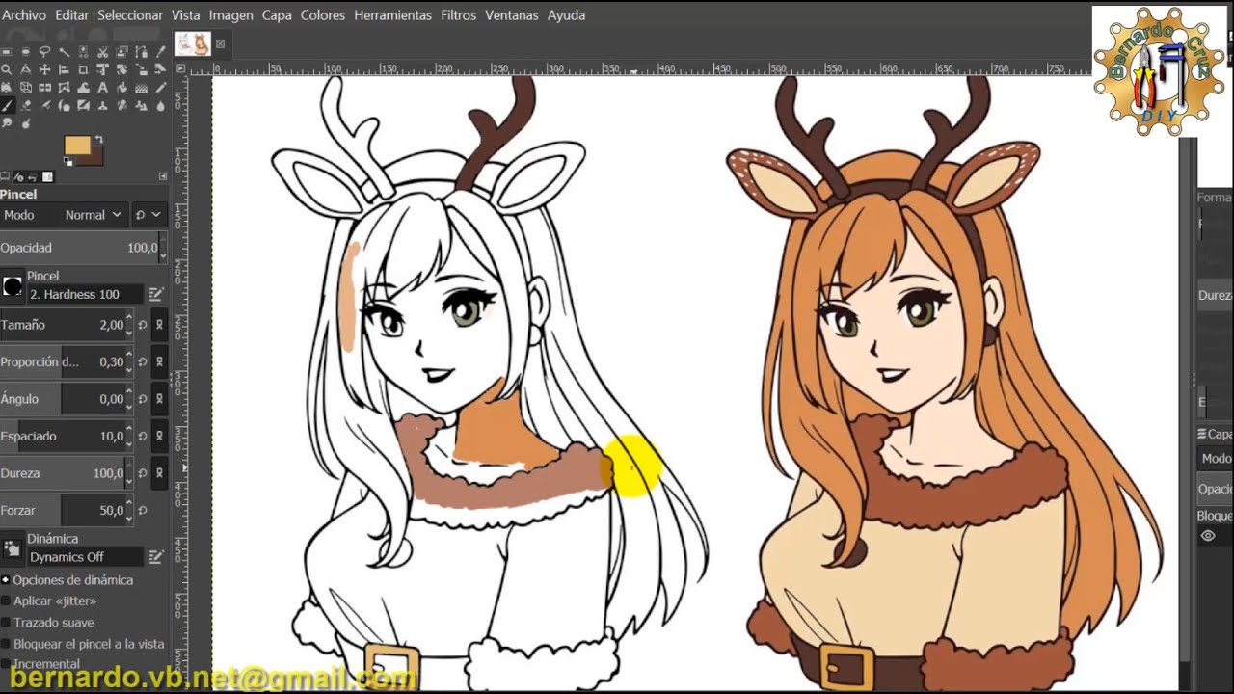1234x694 pixels.
Task: Toggle the link icon beside Espaciado
Action: tap(160, 437)
